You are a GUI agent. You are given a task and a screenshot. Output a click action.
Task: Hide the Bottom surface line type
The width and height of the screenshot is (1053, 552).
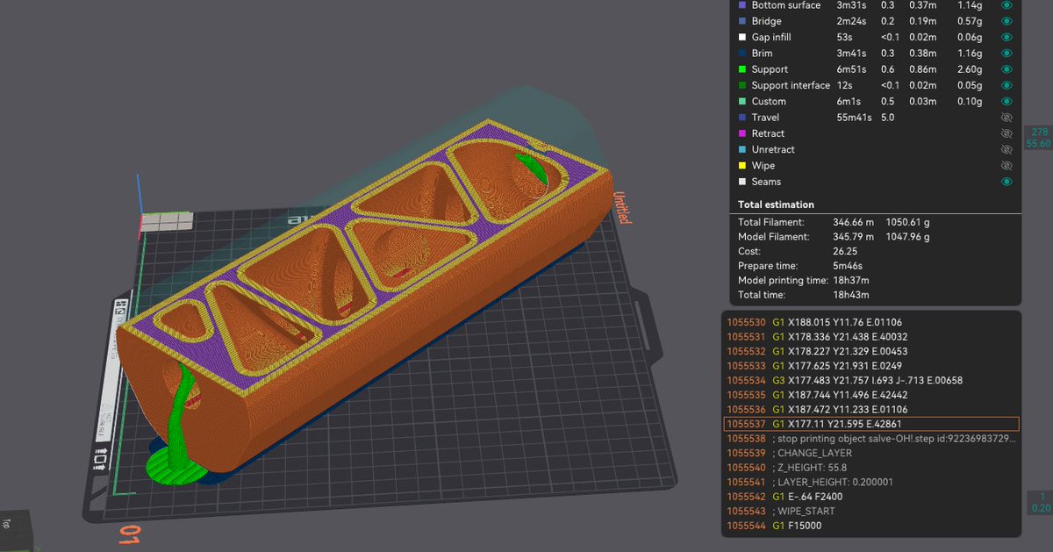pos(1006,5)
